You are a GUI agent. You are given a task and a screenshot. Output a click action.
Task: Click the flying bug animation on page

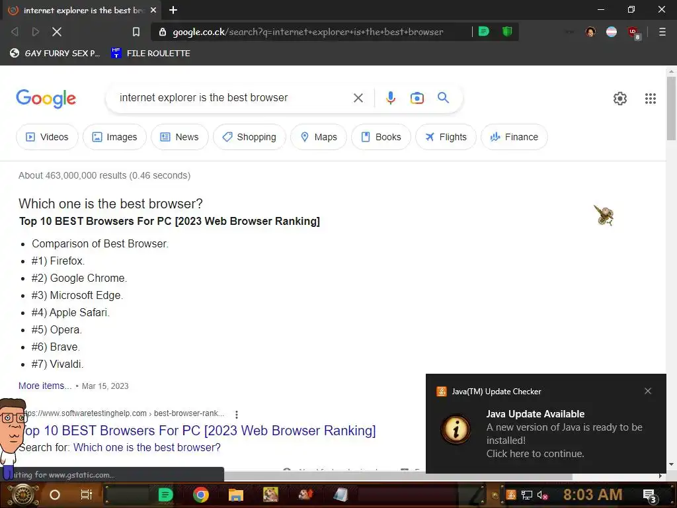pyautogui.click(x=604, y=215)
